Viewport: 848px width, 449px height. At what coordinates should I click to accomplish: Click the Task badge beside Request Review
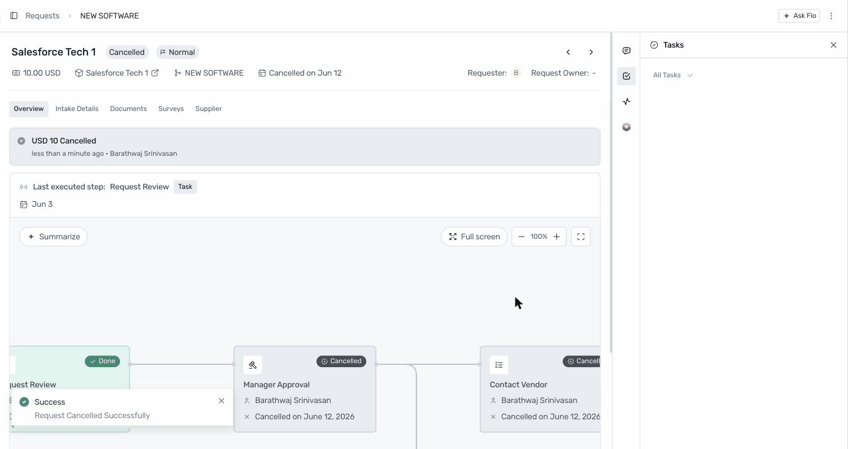185,187
